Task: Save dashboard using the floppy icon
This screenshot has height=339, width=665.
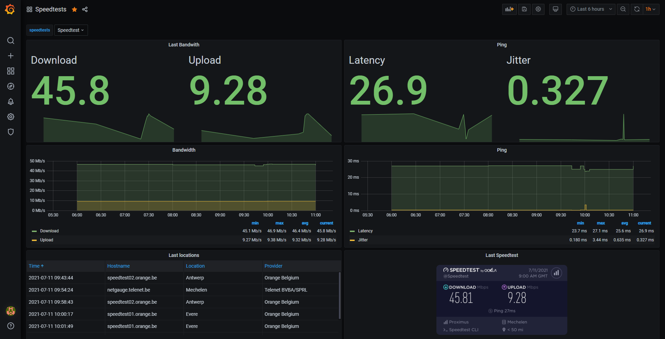Action: 524,9
